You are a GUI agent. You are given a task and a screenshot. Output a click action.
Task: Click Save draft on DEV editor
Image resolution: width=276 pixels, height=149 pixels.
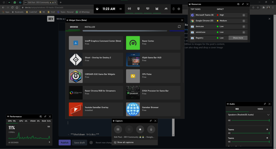tap(79, 143)
